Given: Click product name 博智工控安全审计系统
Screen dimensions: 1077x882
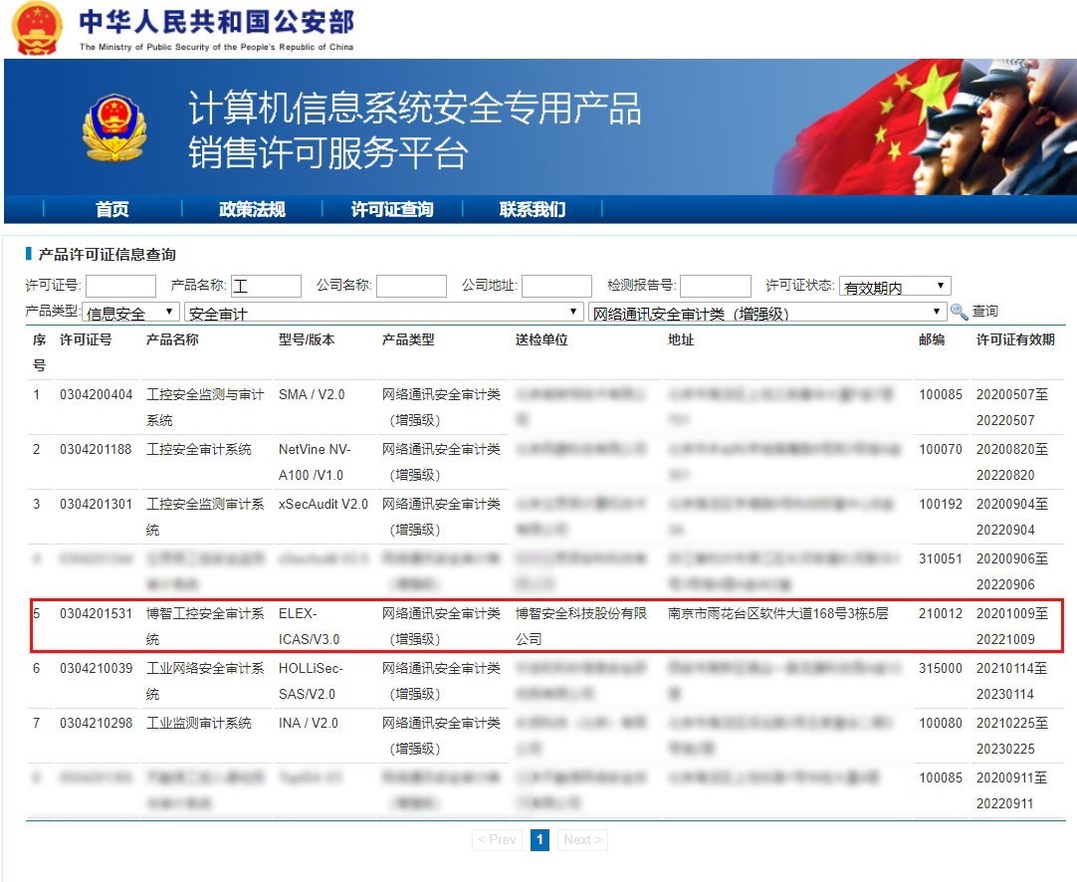Looking at the screenshot, I should point(205,626).
